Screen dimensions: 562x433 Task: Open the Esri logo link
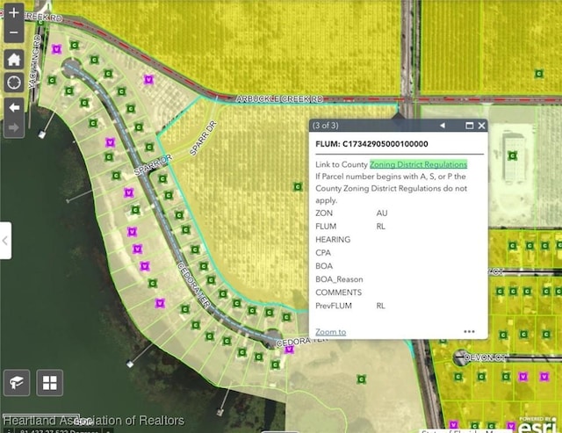(x=537, y=425)
